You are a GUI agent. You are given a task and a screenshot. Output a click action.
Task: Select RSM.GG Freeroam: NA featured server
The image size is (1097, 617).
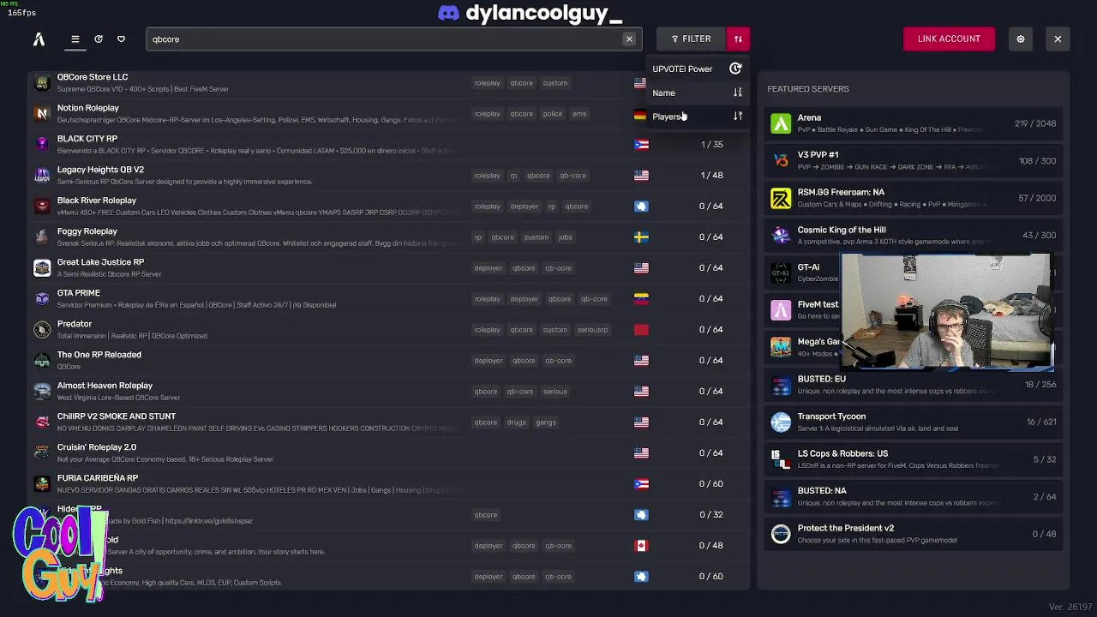click(914, 198)
